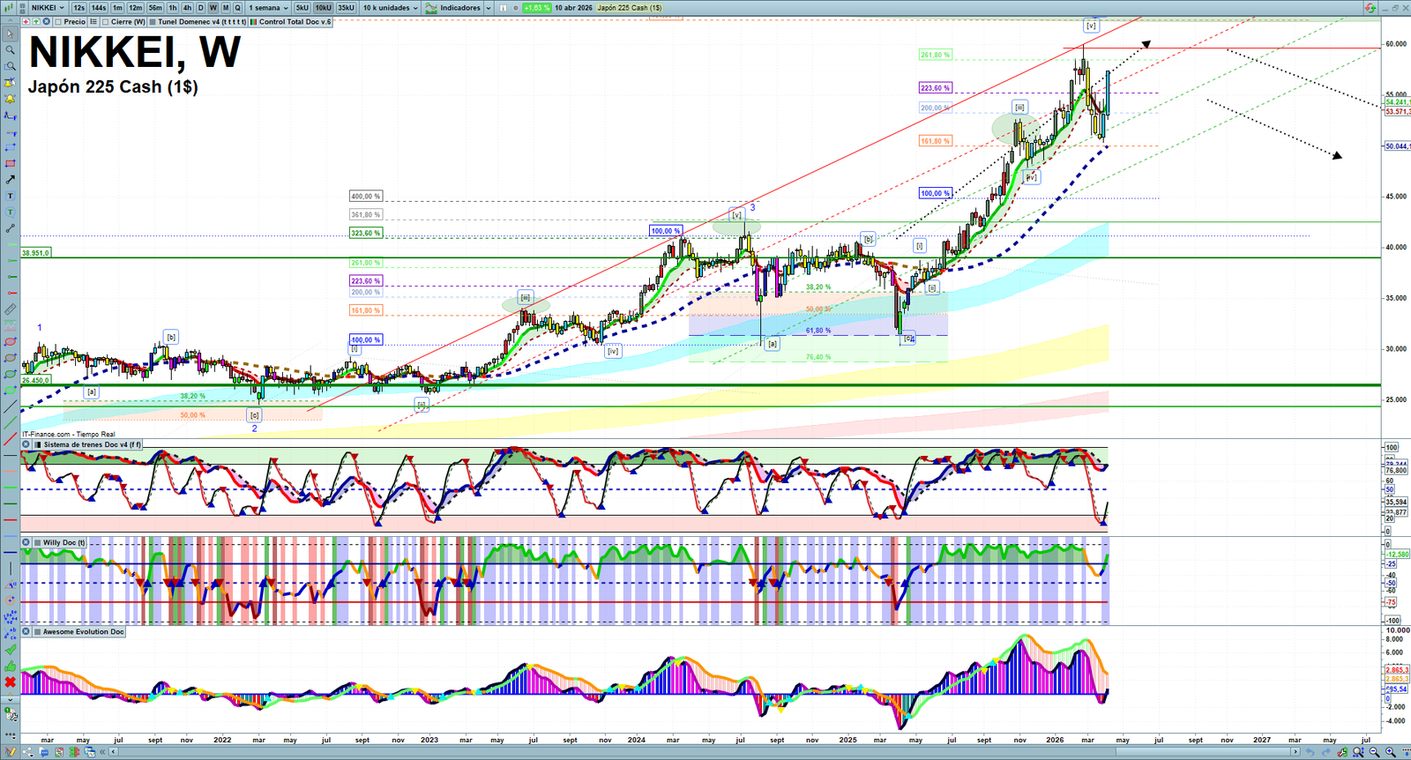This screenshot has height=760, width=1411.
Task: Open Sistema de trenes Doc settings icon
Action: click(26, 444)
